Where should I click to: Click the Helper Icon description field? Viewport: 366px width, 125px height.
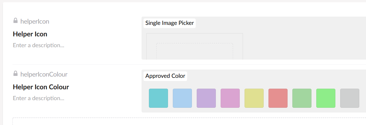(39, 45)
